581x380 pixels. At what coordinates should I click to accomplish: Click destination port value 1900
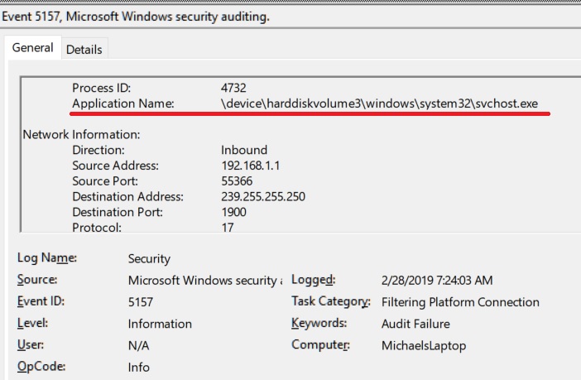click(x=234, y=213)
